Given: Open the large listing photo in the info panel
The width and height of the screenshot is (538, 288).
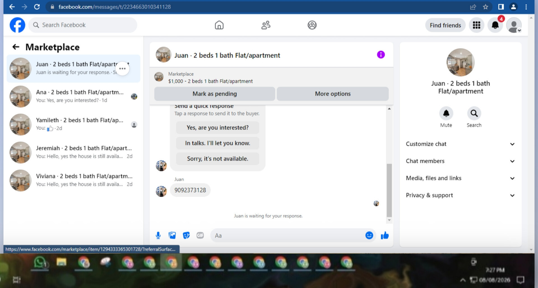Looking at the screenshot, I should click(460, 62).
